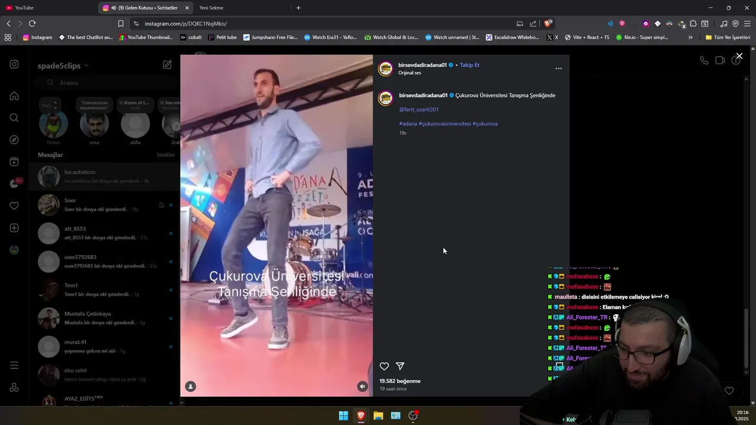Open Meta apps grid icon in sidebar
This screenshot has height=425, width=756.
14,388
